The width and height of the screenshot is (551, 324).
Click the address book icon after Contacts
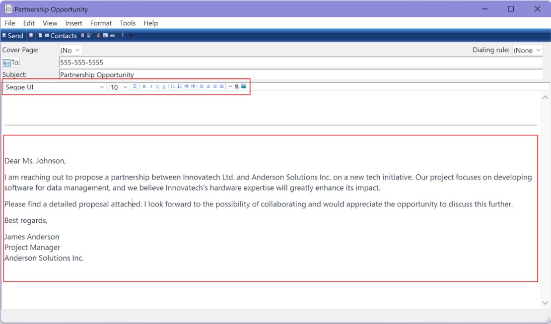[82, 35]
